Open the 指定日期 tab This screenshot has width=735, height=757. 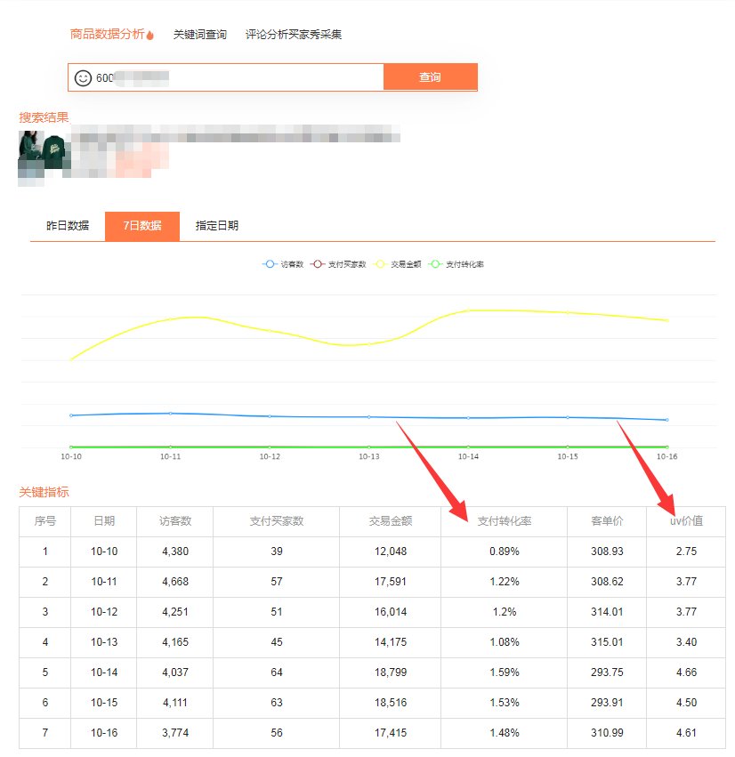coord(217,226)
